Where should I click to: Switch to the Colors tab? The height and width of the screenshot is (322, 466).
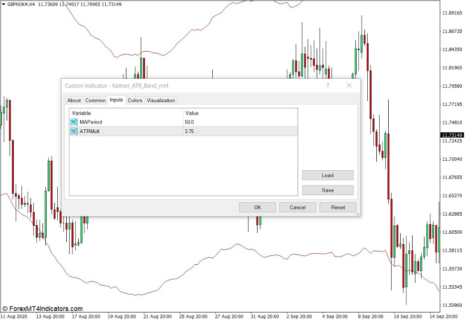pyautogui.click(x=135, y=100)
